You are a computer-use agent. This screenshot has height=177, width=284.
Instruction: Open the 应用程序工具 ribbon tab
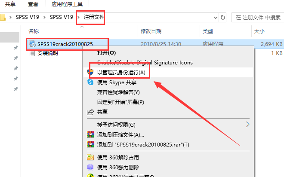point(67,4)
